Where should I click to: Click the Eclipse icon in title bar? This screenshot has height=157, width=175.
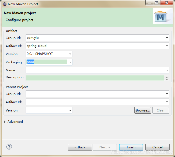(x=5, y=4)
